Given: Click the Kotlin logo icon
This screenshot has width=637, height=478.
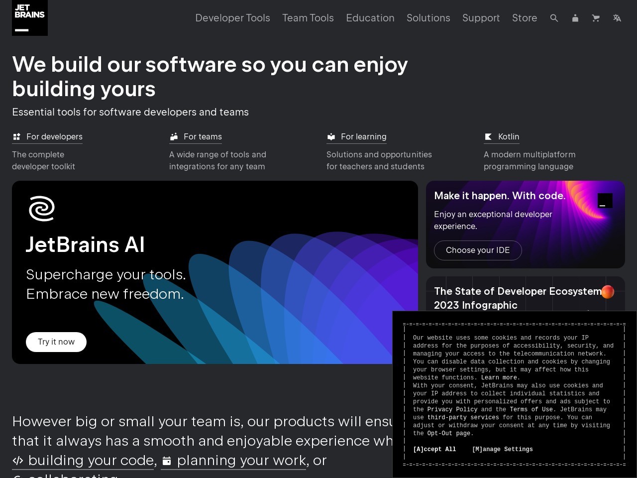Looking at the screenshot, I should [x=488, y=136].
